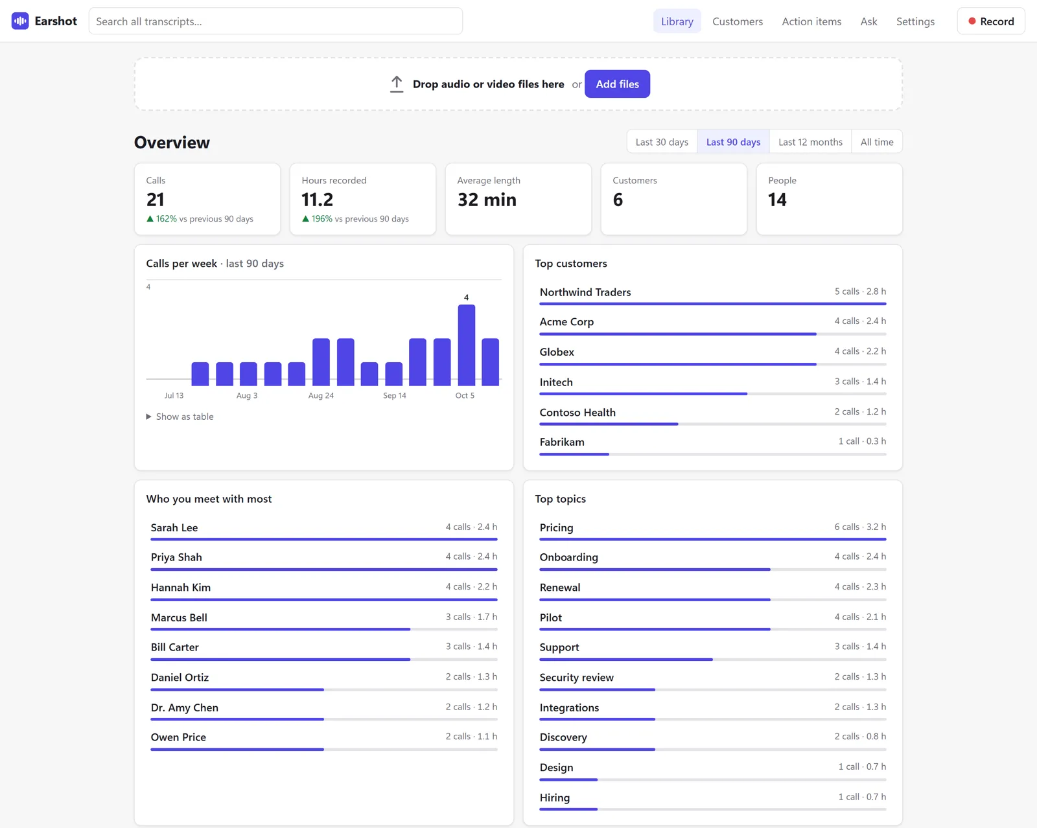Click the People count card showing 14
The image size is (1037, 828).
[x=829, y=199]
